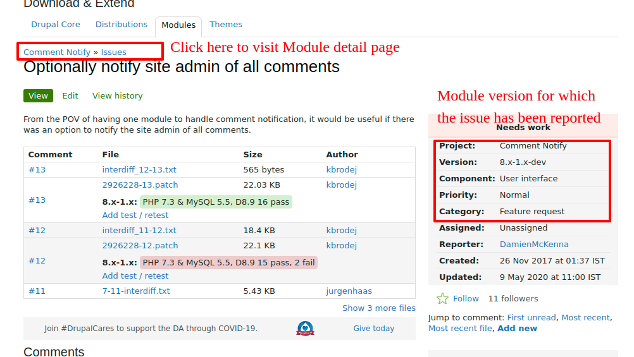Click the '5.43 KB' size cell

point(259,291)
